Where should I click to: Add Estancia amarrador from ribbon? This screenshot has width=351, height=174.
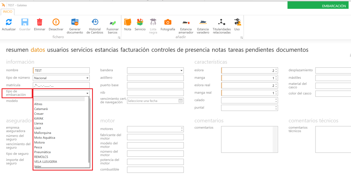point(186,22)
